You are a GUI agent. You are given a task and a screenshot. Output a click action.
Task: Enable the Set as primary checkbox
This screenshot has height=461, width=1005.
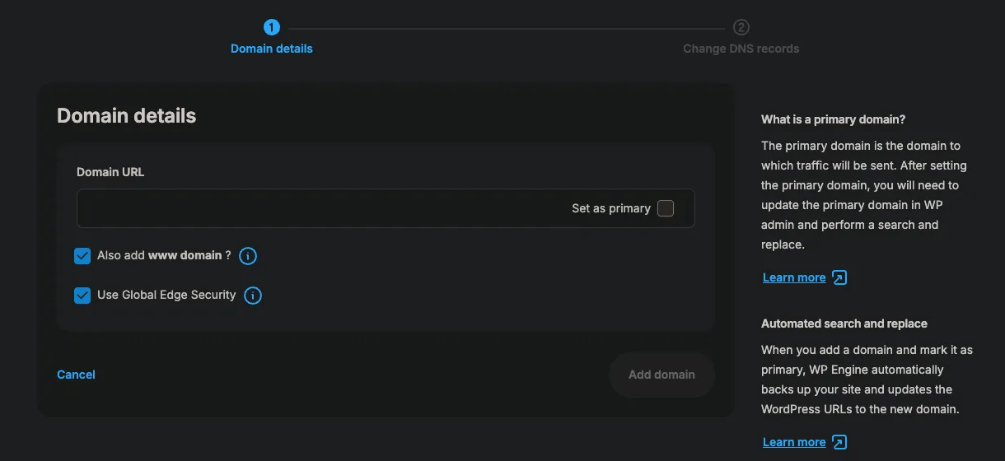pos(666,208)
